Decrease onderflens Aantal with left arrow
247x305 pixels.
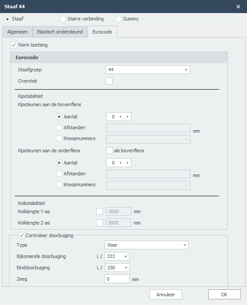click(x=120, y=163)
